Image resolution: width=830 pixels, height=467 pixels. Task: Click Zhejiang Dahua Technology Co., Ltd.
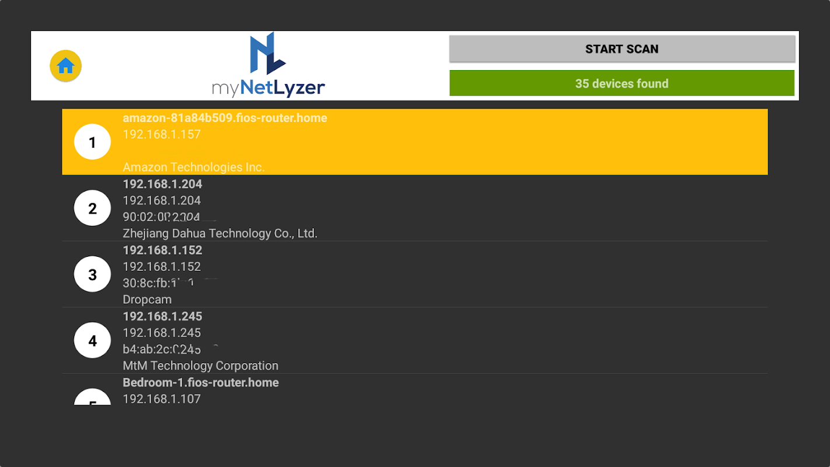[x=220, y=233]
